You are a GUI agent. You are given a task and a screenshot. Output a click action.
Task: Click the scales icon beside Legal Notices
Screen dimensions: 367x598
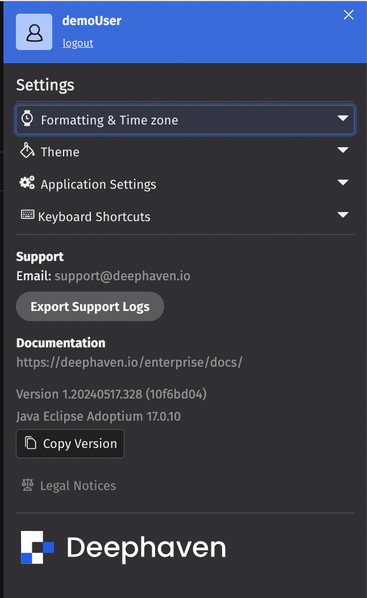tap(27, 485)
